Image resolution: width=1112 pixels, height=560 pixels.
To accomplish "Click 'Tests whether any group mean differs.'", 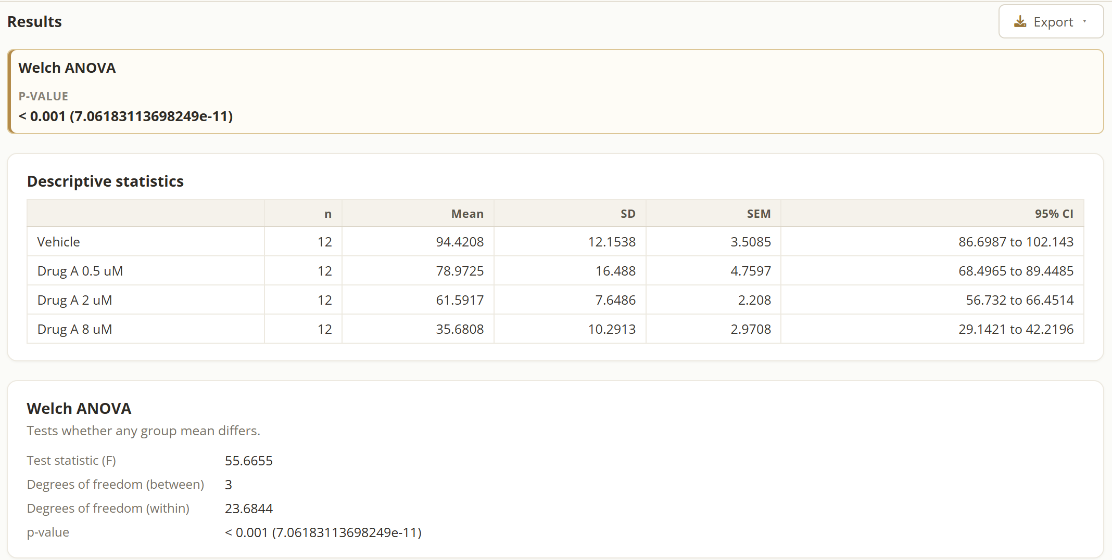I will pos(144,431).
